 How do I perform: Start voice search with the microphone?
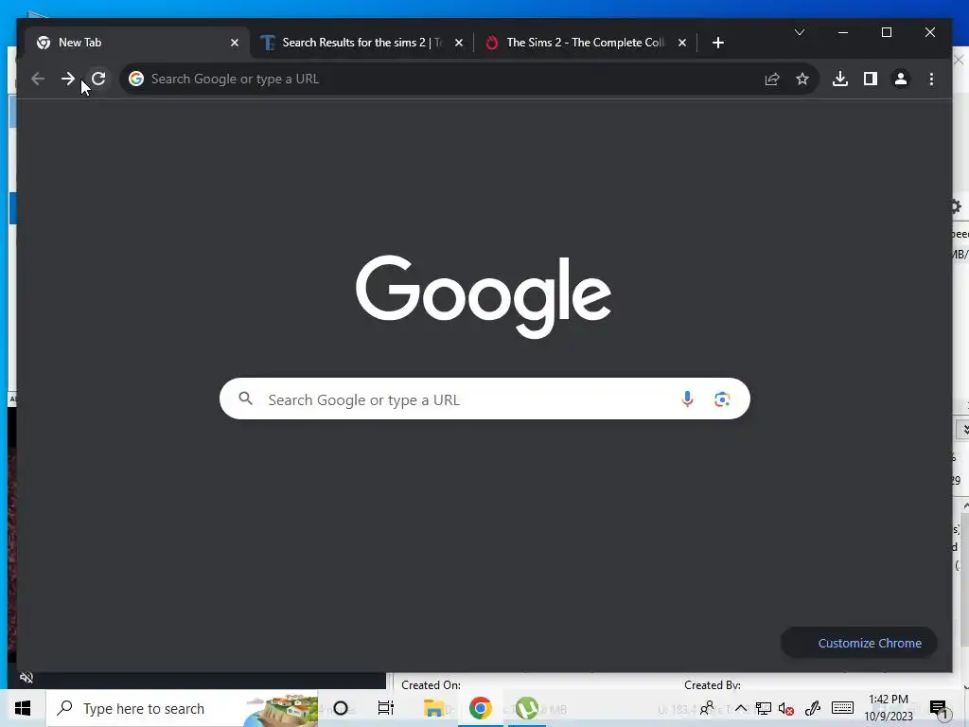point(687,399)
